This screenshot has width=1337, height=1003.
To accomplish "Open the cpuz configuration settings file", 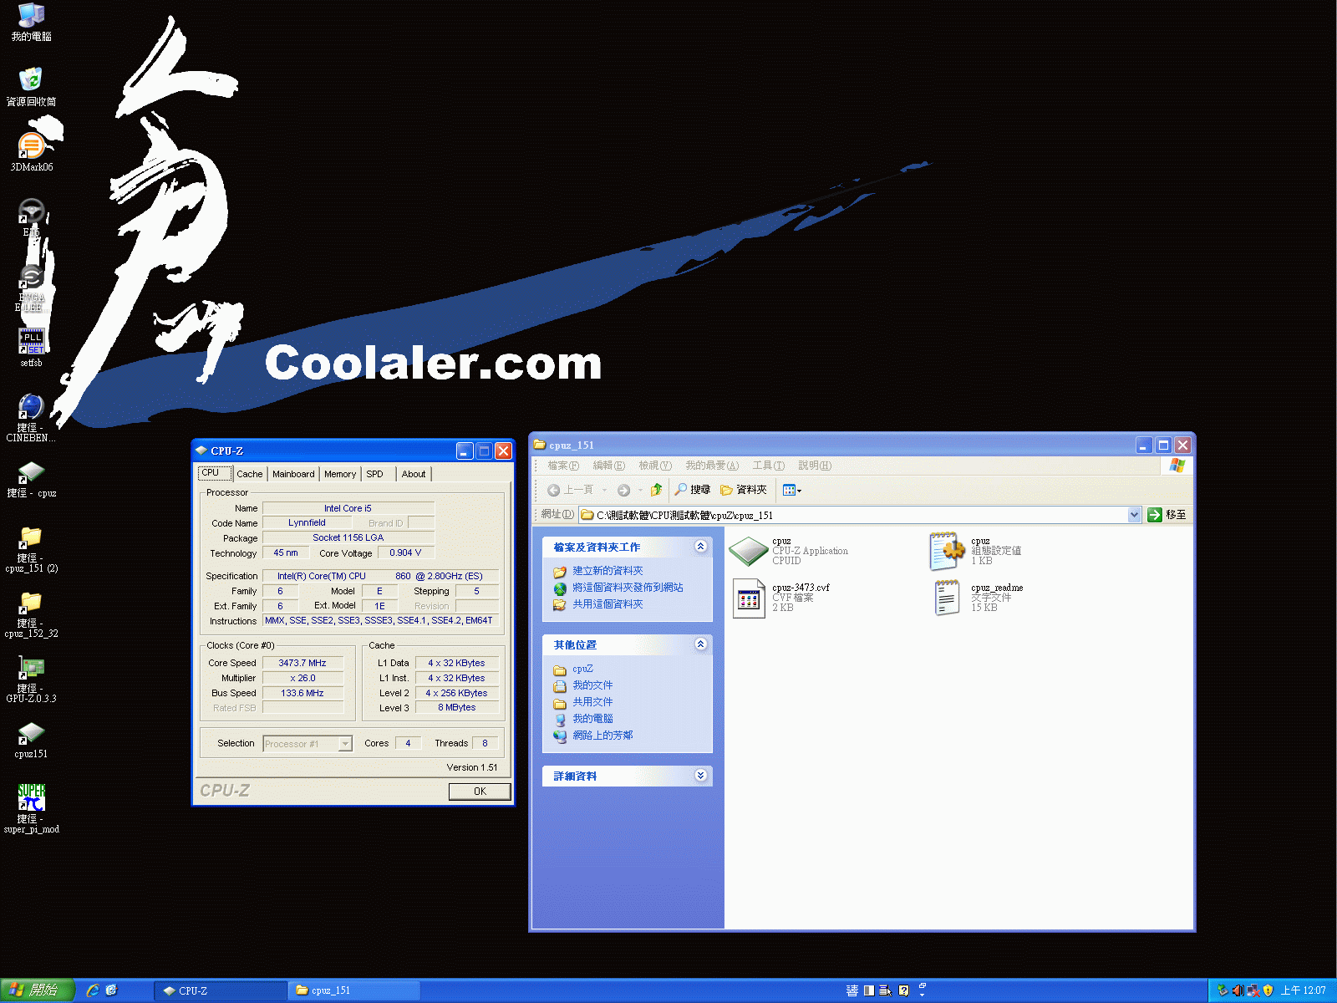I will click(x=976, y=551).
